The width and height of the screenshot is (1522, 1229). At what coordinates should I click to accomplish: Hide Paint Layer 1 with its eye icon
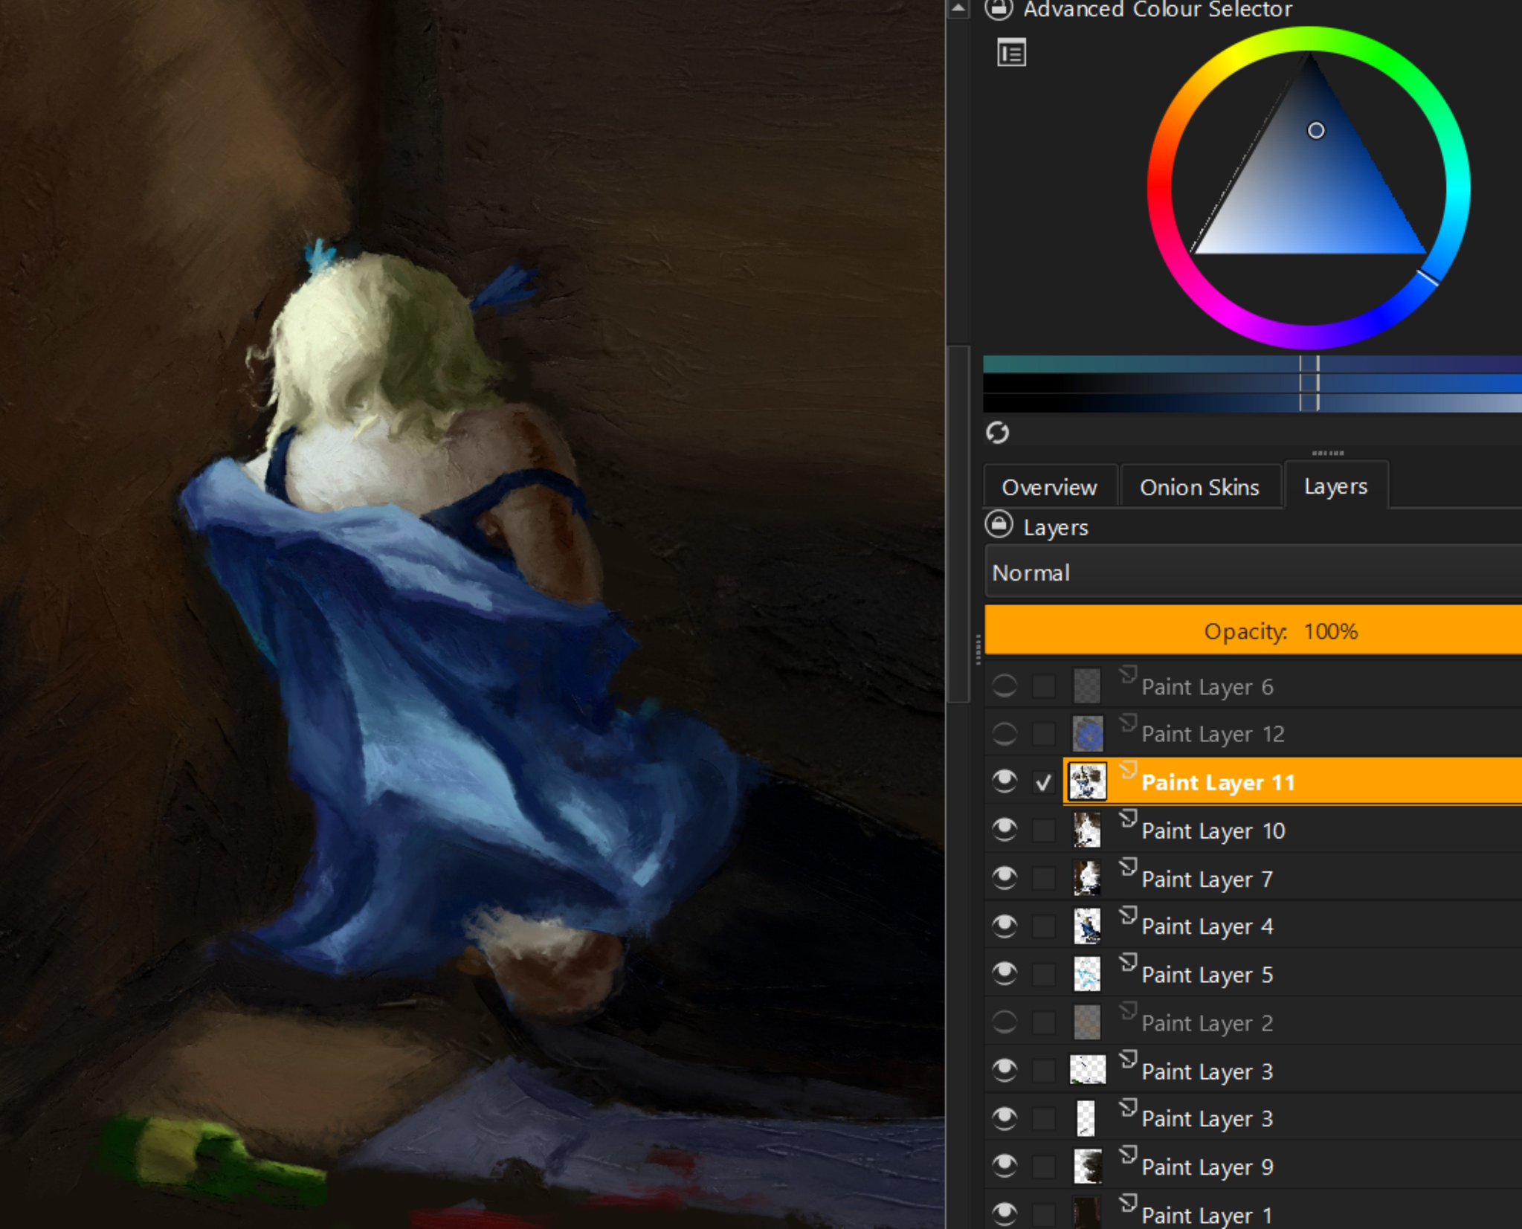coord(1005,1214)
